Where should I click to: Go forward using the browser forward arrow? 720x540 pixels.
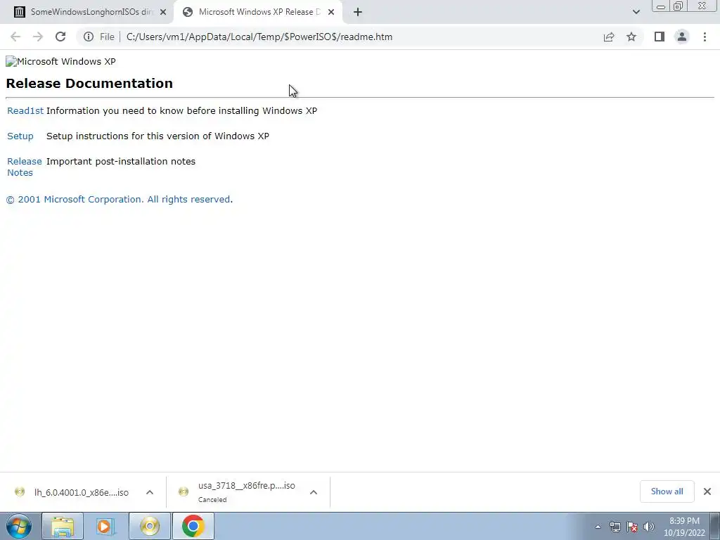(x=38, y=37)
